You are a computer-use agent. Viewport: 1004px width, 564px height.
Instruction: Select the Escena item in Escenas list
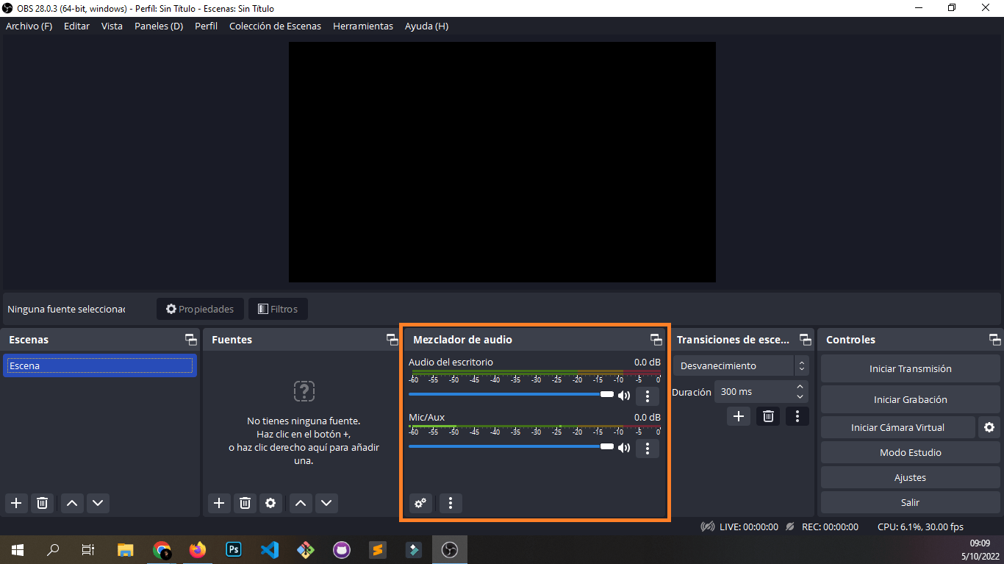(x=100, y=365)
